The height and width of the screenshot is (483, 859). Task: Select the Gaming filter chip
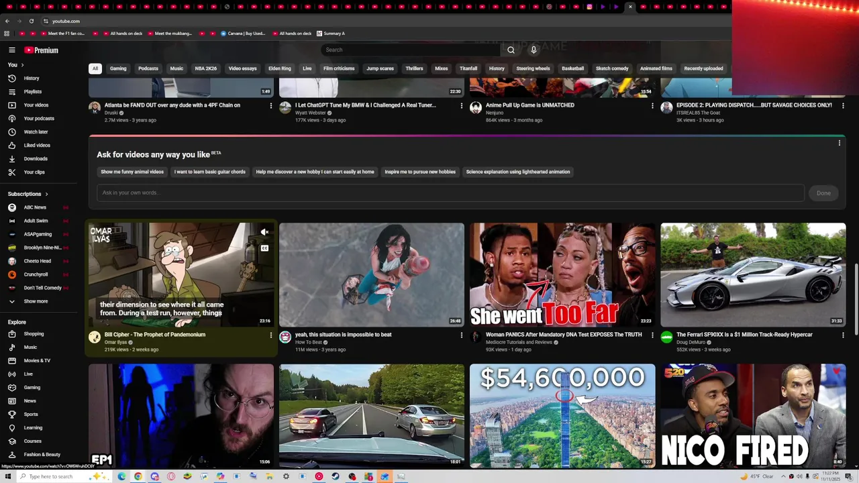tap(118, 68)
